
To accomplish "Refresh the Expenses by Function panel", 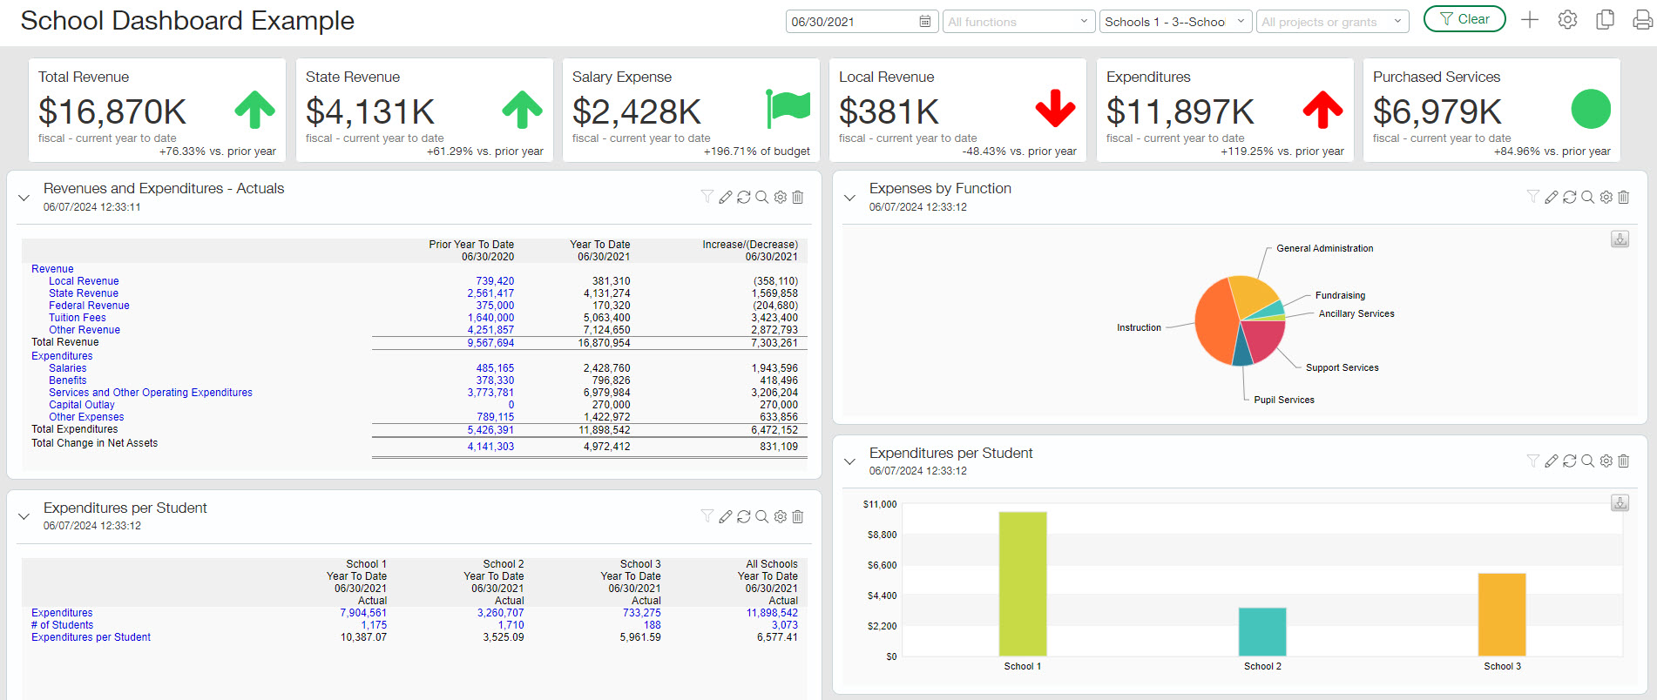I will coord(1569,198).
